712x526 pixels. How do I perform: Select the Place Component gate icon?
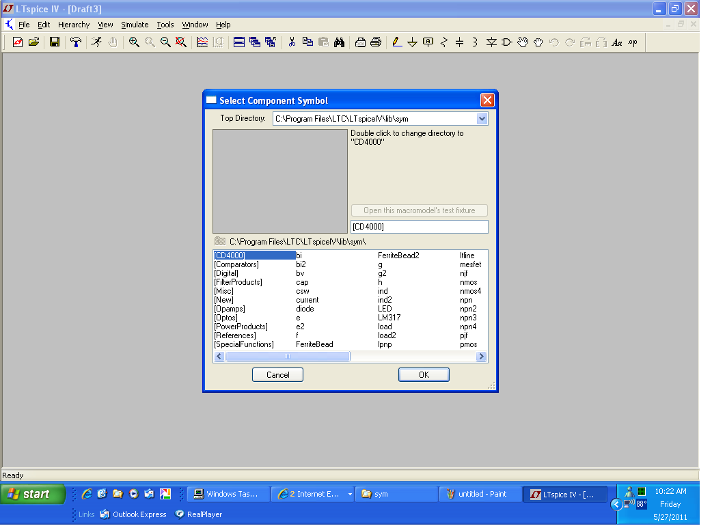tap(507, 42)
